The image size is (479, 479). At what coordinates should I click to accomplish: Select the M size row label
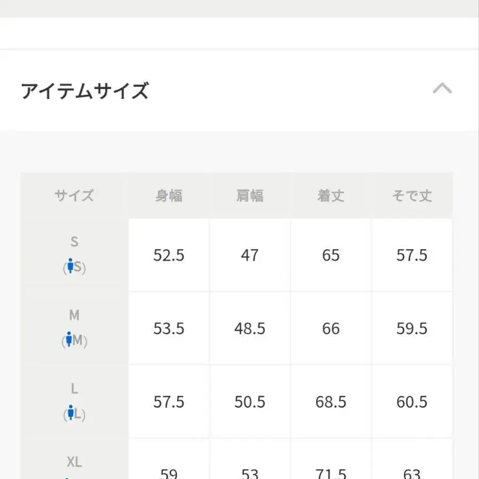(74, 316)
